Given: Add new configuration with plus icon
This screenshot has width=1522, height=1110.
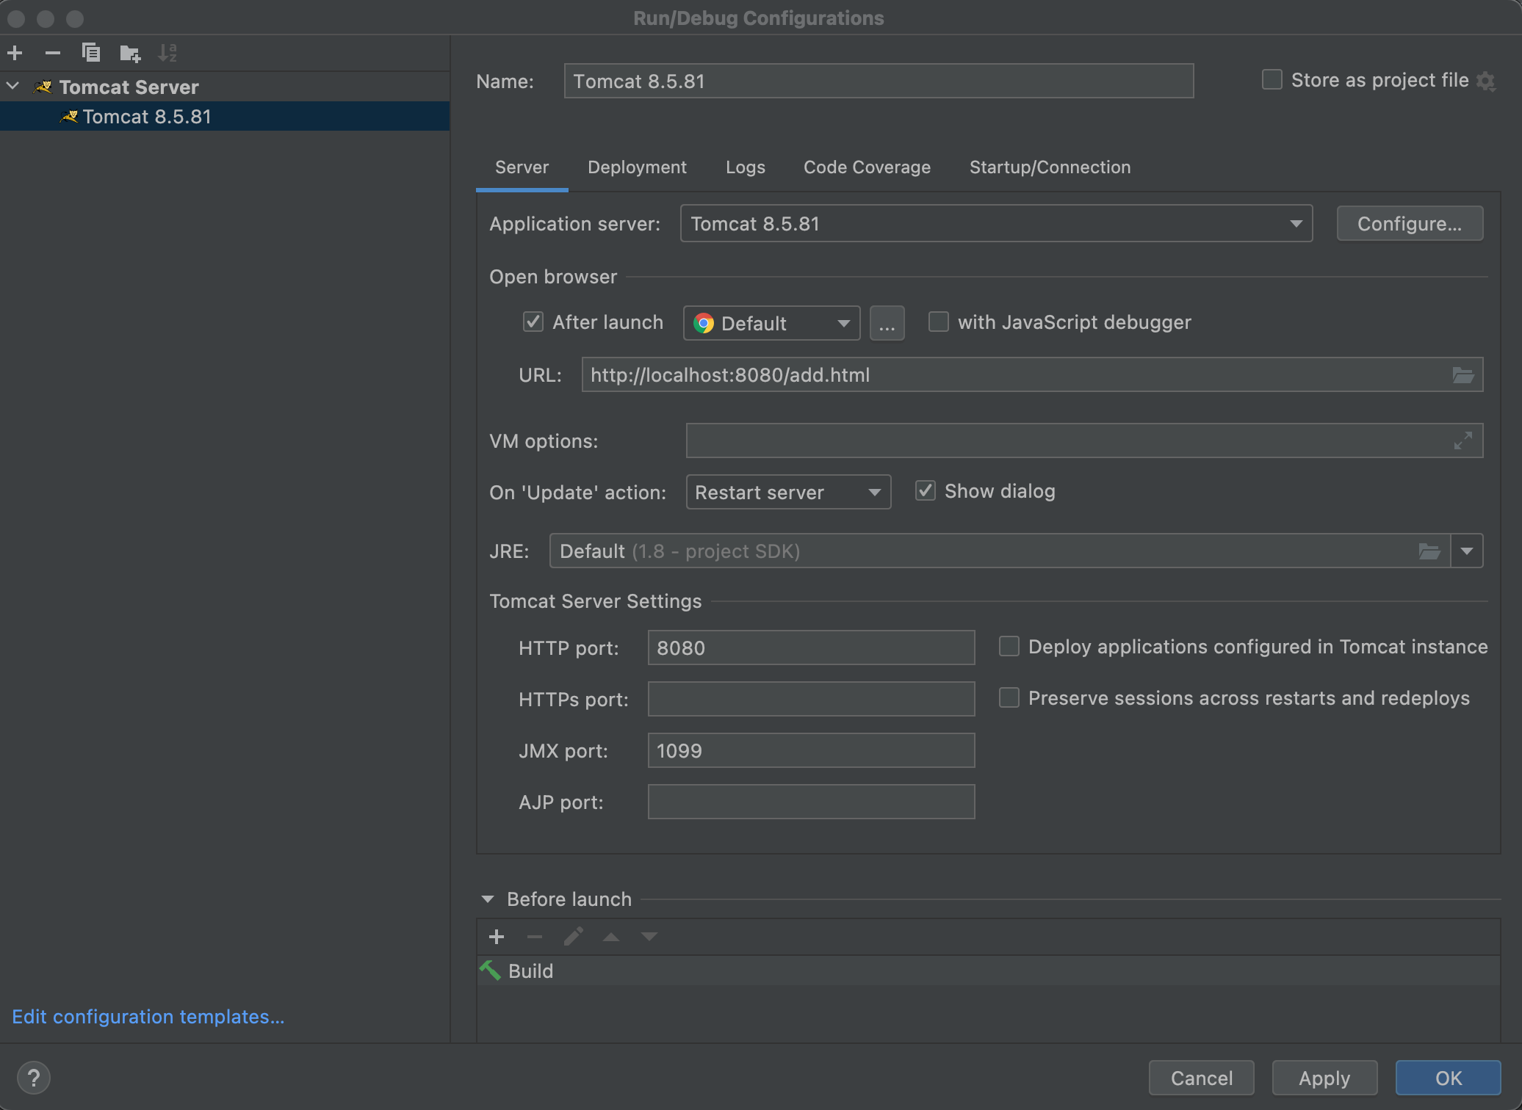Looking at the screenshot, I should coord(15,53).
